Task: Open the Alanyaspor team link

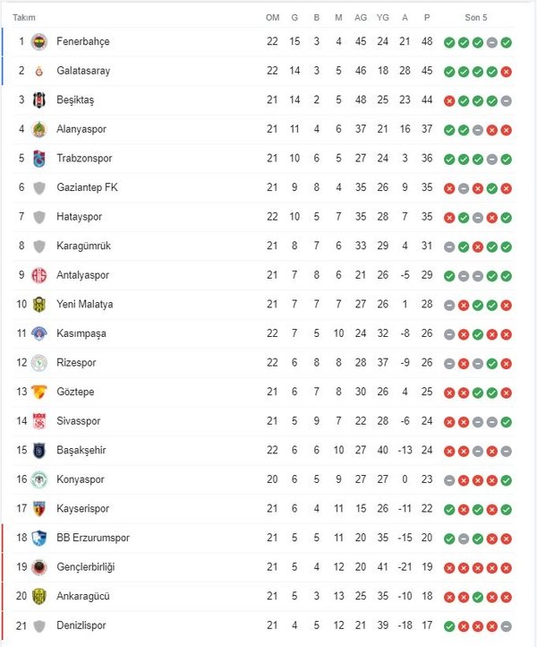Action: point(81,129)
